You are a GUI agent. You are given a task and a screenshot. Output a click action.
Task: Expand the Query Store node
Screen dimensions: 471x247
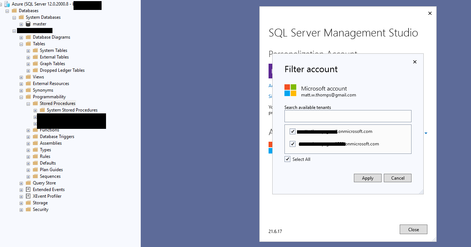[21, 183]
